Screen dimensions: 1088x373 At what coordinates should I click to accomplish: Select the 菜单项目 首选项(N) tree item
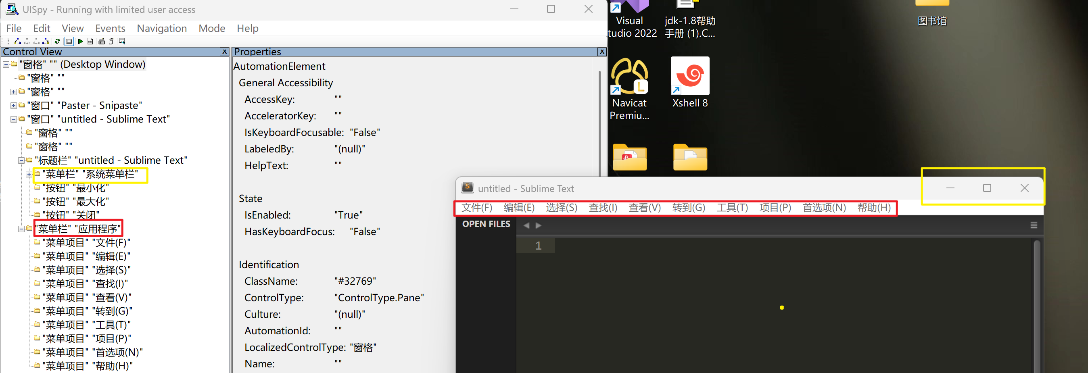[92, 352]
